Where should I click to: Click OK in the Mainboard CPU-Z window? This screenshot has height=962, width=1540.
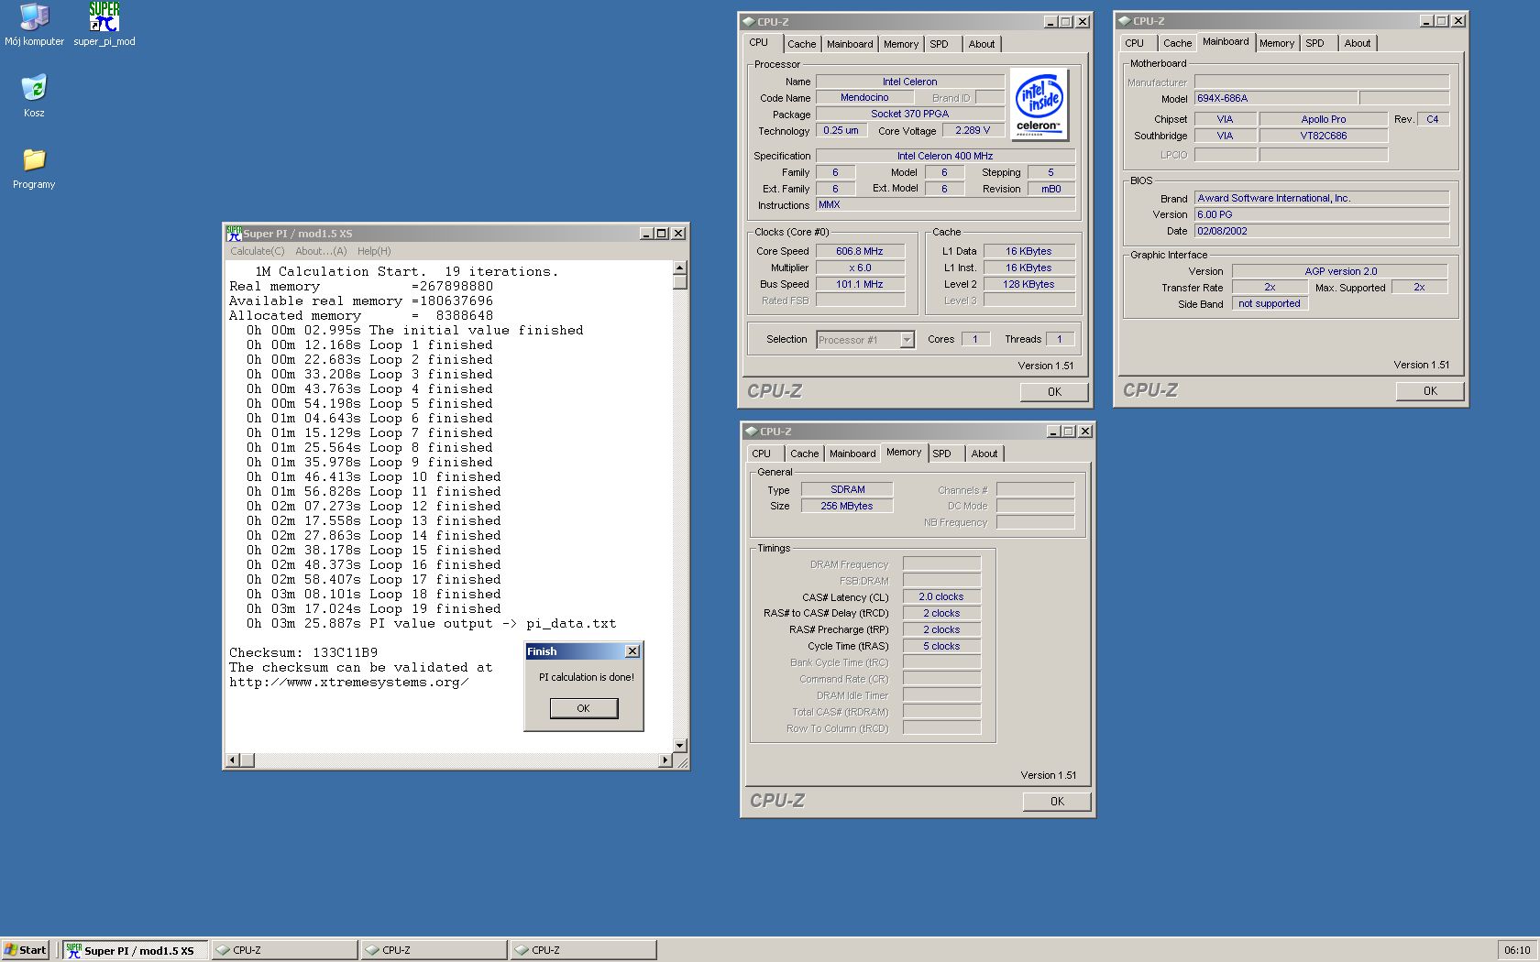[1431, 391]
